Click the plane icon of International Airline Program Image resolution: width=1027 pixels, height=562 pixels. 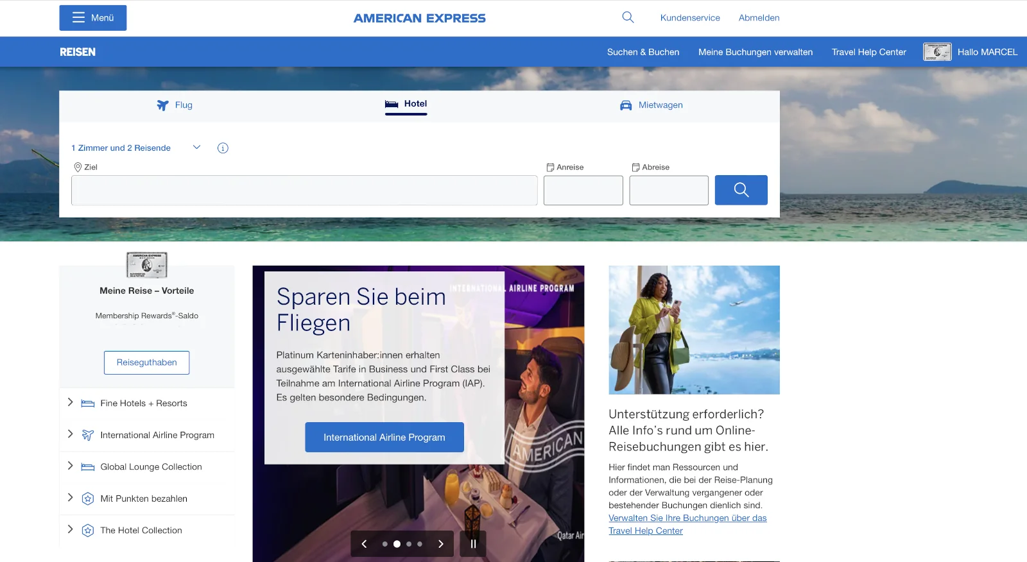tap(88, 435)
